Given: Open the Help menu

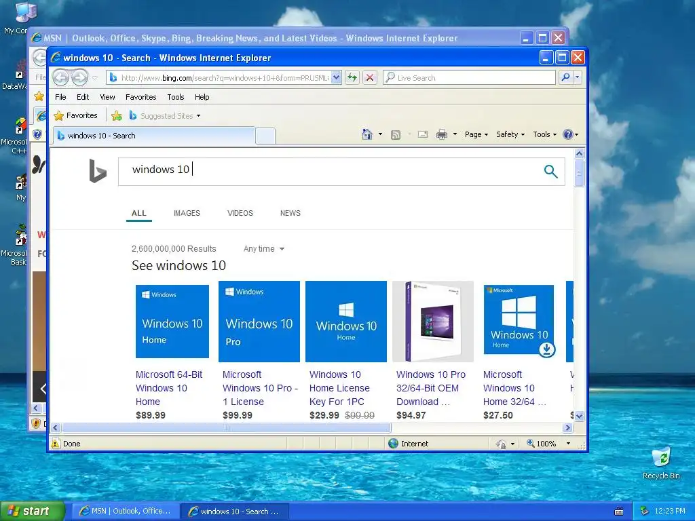Looking at the screenshot, I should (x=202, y=97).
